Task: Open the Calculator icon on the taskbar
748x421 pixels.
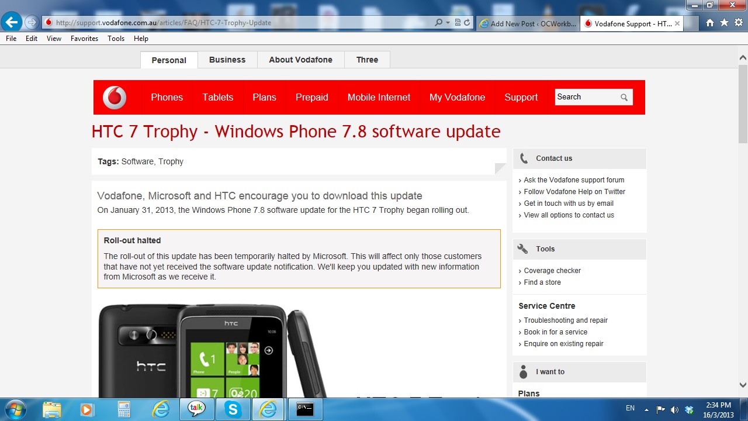Action: [x=124, y=409]
